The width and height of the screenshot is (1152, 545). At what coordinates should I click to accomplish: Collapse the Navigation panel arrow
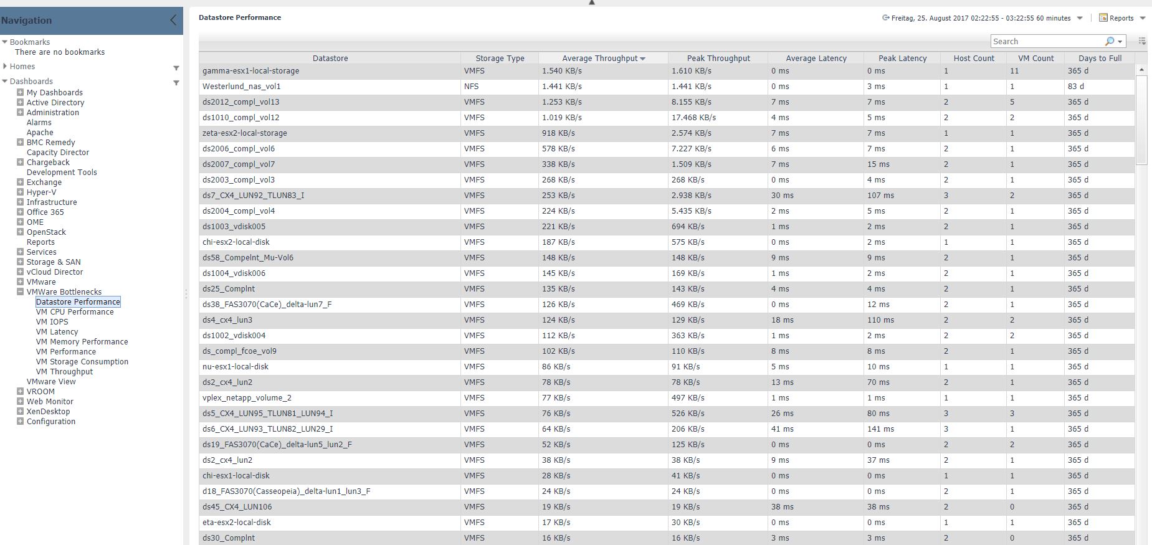pyautogui.click(x=173, y=20)
